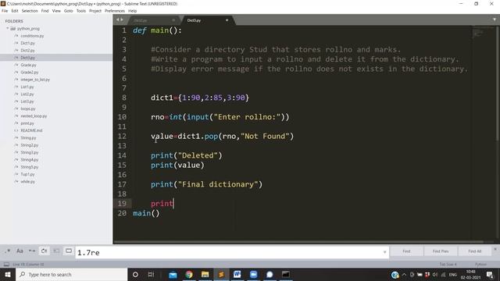Open the tab list dropdown arrow
The width and height of the screenshot is (500, 281).
495,20
